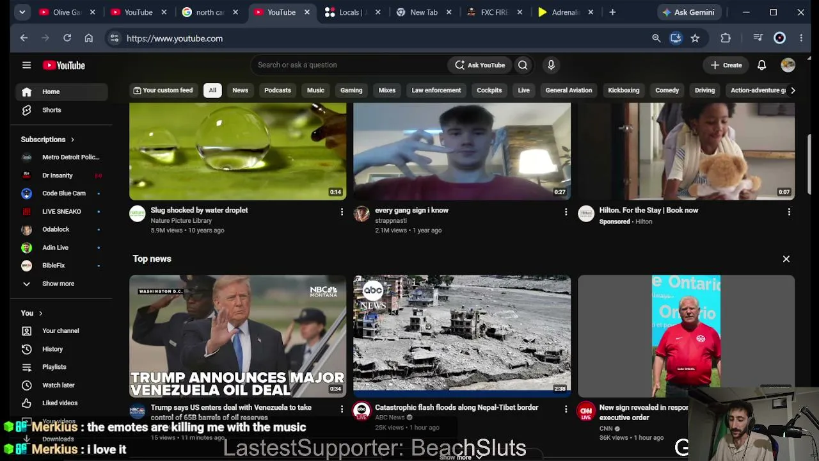819x461 pixels.
Task: Start voice search with the microphone icon
Action: tap(551, 65)
